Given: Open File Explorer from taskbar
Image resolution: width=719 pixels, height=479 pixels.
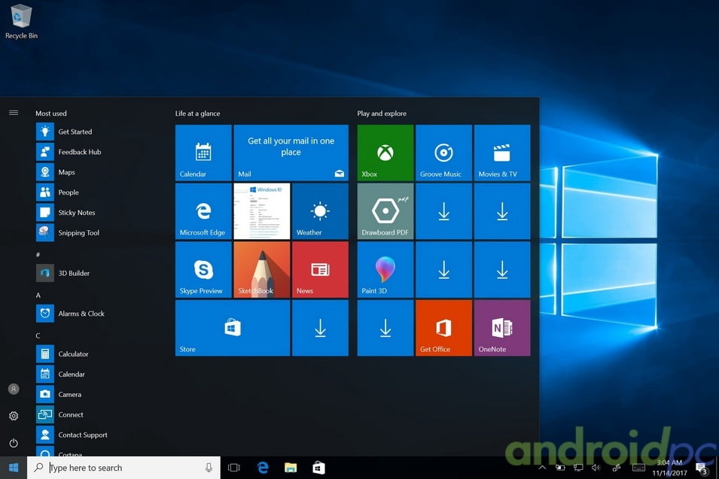Looking at the screenshot, I should tap(291, 468).
